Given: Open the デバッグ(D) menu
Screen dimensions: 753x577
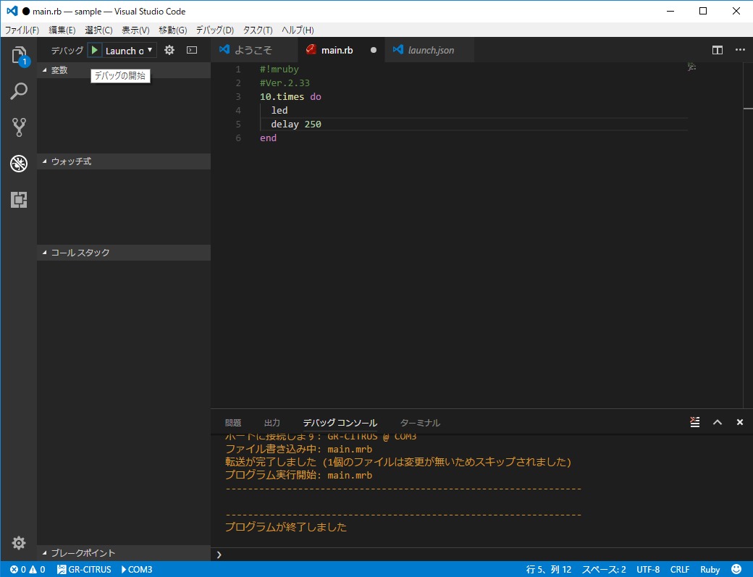Looking at the screenshot, I should pyautogui.click(x=214, y=30).
